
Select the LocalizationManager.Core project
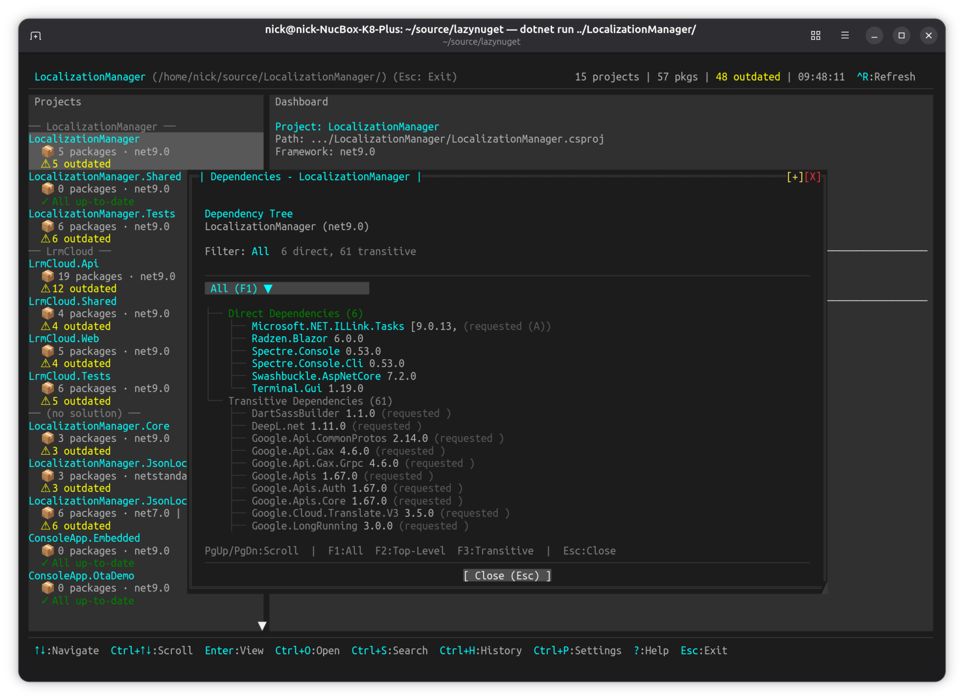[99, 426]
